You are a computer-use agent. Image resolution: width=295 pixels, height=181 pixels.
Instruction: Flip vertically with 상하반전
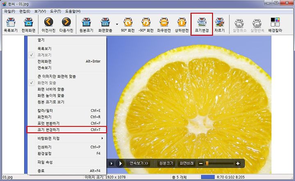click(x=182, y=25)
